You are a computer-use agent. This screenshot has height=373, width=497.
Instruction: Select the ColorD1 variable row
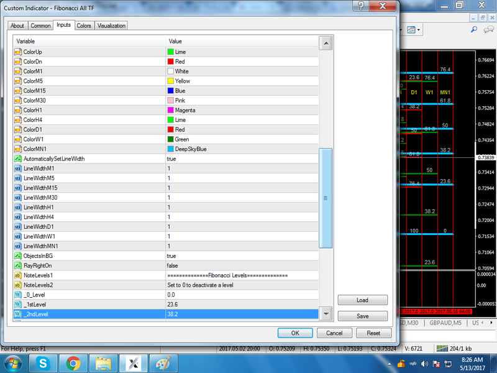tap(166, 129)
